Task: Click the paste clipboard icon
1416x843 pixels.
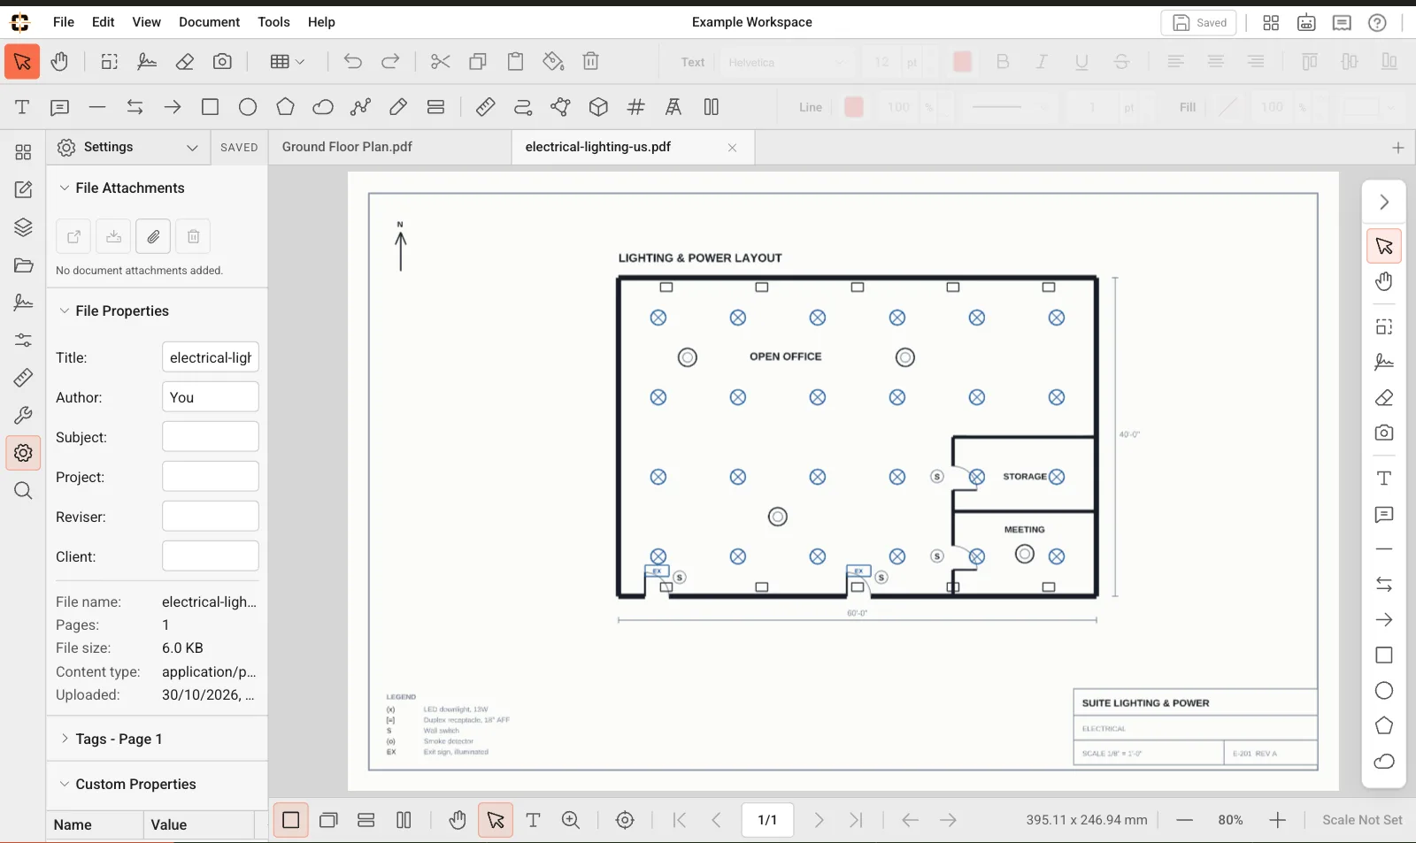Action: click(x=515, y=62)
